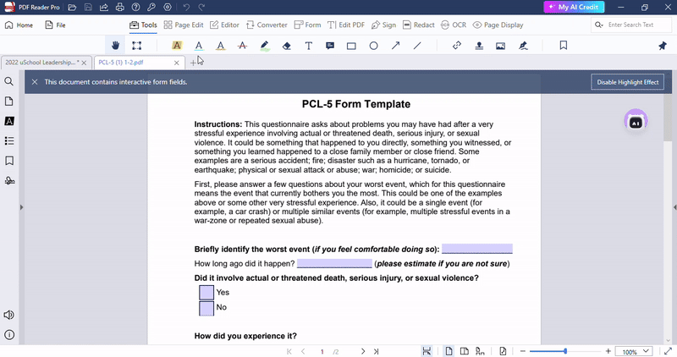The image size is (677, 357).
Task: Activate the squiggly underline tool
Action: tap(221, 46)
